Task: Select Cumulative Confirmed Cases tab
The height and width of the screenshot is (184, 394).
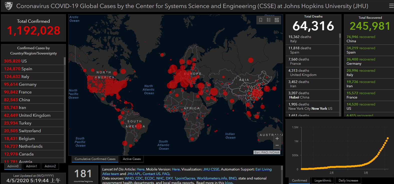Action: (x=95, y=159)
